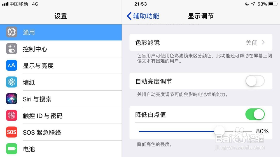
Task: Expand the 色彩滤镜 row chevron
Action: 263,42
